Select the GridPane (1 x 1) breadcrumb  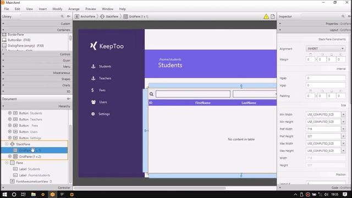coord(136,16)
